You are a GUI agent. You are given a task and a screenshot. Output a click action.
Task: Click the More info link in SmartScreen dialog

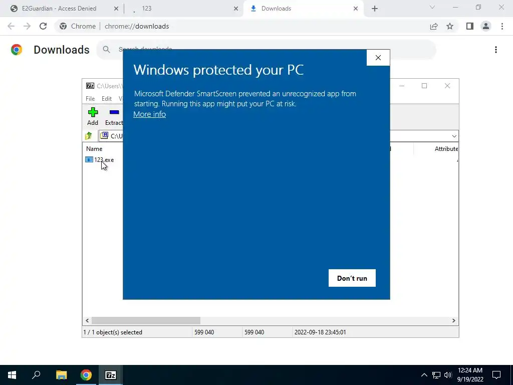pyautogui.click(x=149, y=114)
